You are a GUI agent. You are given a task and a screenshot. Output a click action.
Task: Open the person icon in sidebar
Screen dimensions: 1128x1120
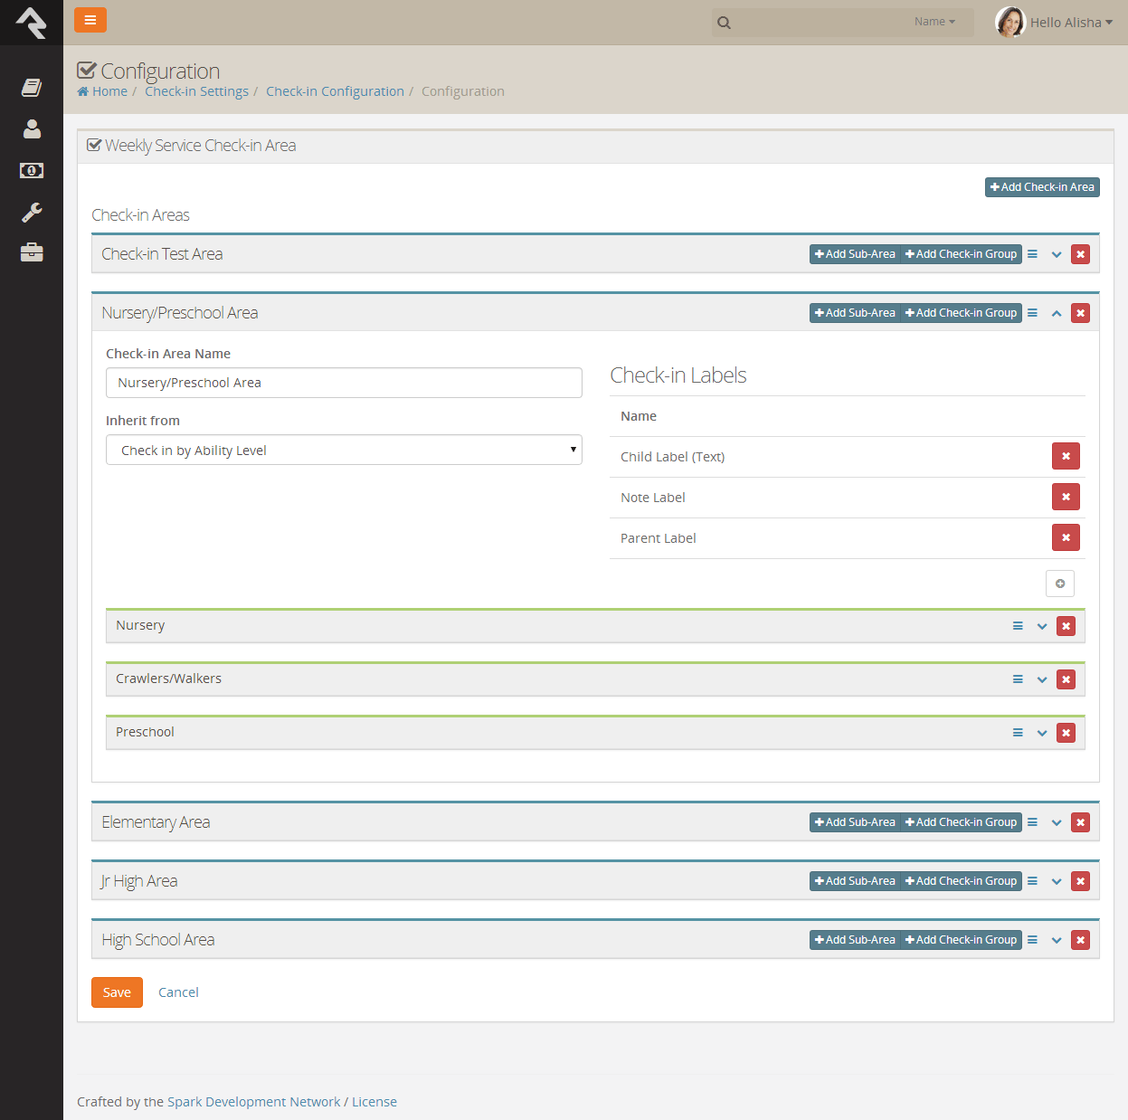(32, 128)
